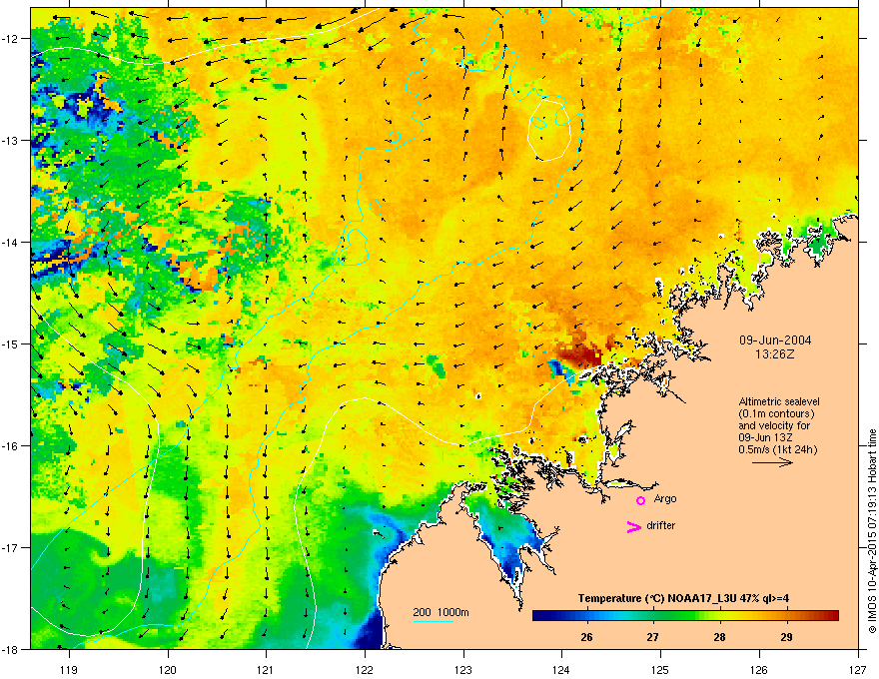Click longitude axis label 124
This screenshot has width=879, height=679.
point(561,669)
